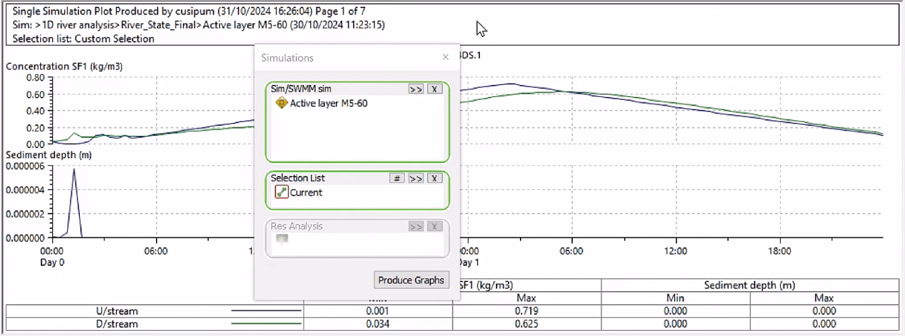Click the Current selection list icon
The image size is (905, 336).
pos(281,192)
